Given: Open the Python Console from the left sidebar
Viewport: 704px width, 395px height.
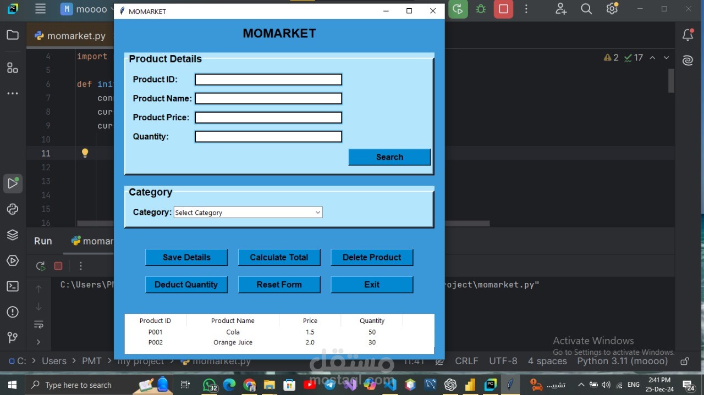Looking at the screenshot, I should click(13, 209).
